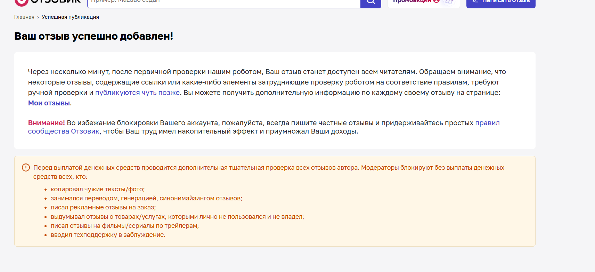Click the warning exclamation icon
This screenshot has width=595, height=272.
coord(26,167)
